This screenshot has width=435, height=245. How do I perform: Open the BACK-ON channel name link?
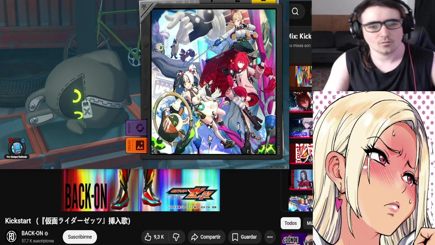32,233
